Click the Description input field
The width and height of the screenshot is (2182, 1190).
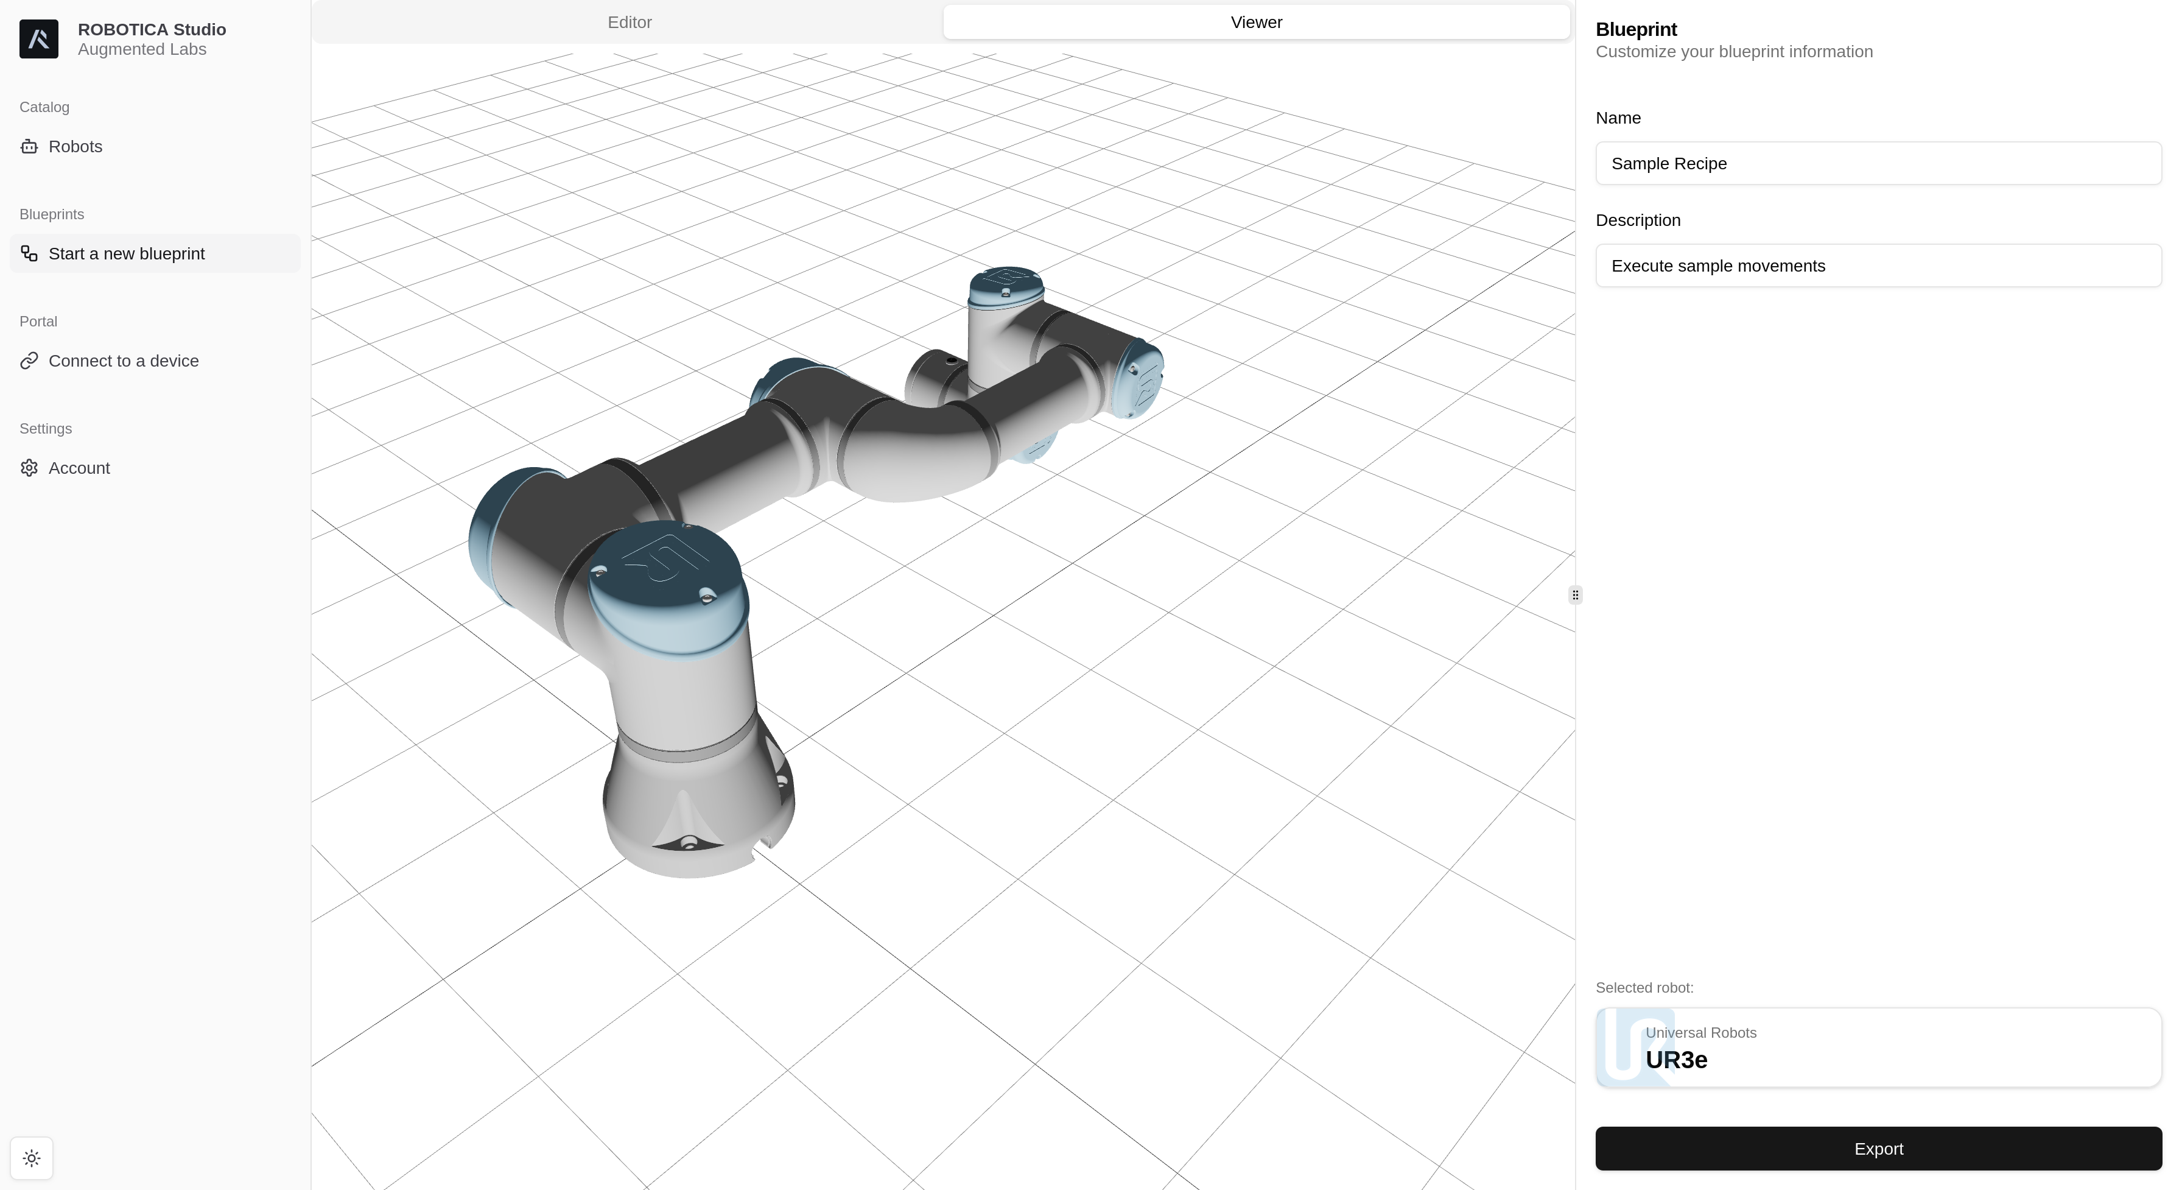[x=1878, y=266]
